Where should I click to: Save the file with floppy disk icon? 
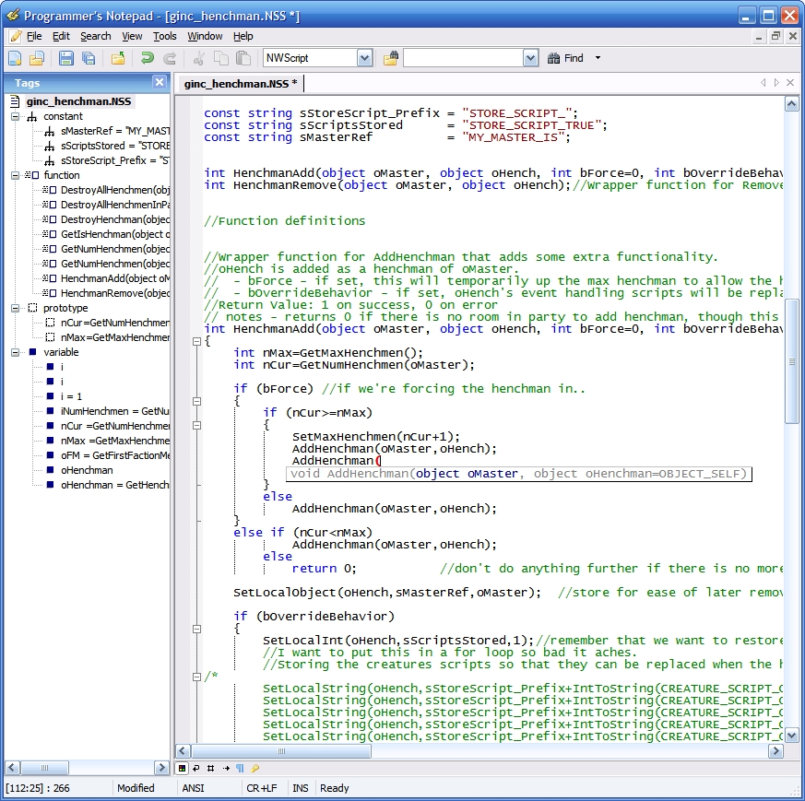[66, 58]
